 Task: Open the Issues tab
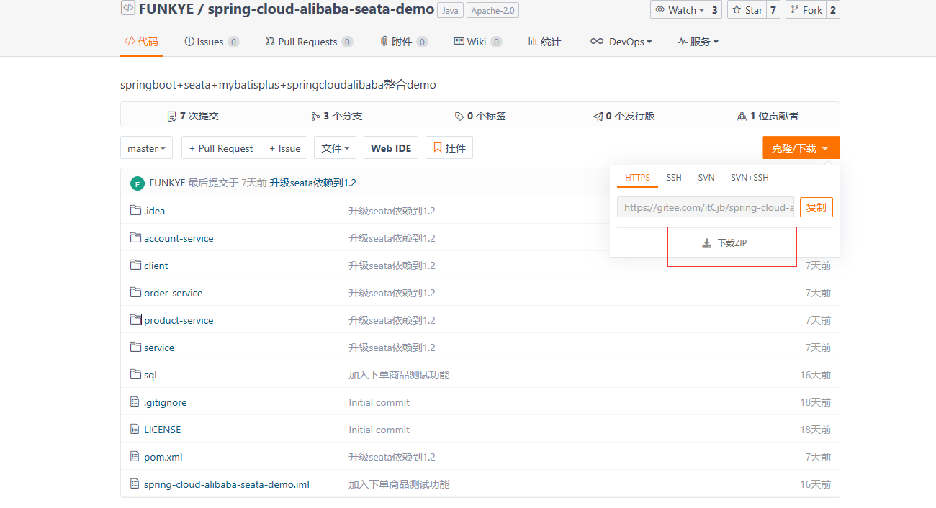(x=211, y=42)
